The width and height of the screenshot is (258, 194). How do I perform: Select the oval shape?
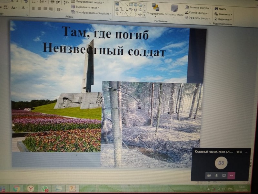click(x=135, y=5)
